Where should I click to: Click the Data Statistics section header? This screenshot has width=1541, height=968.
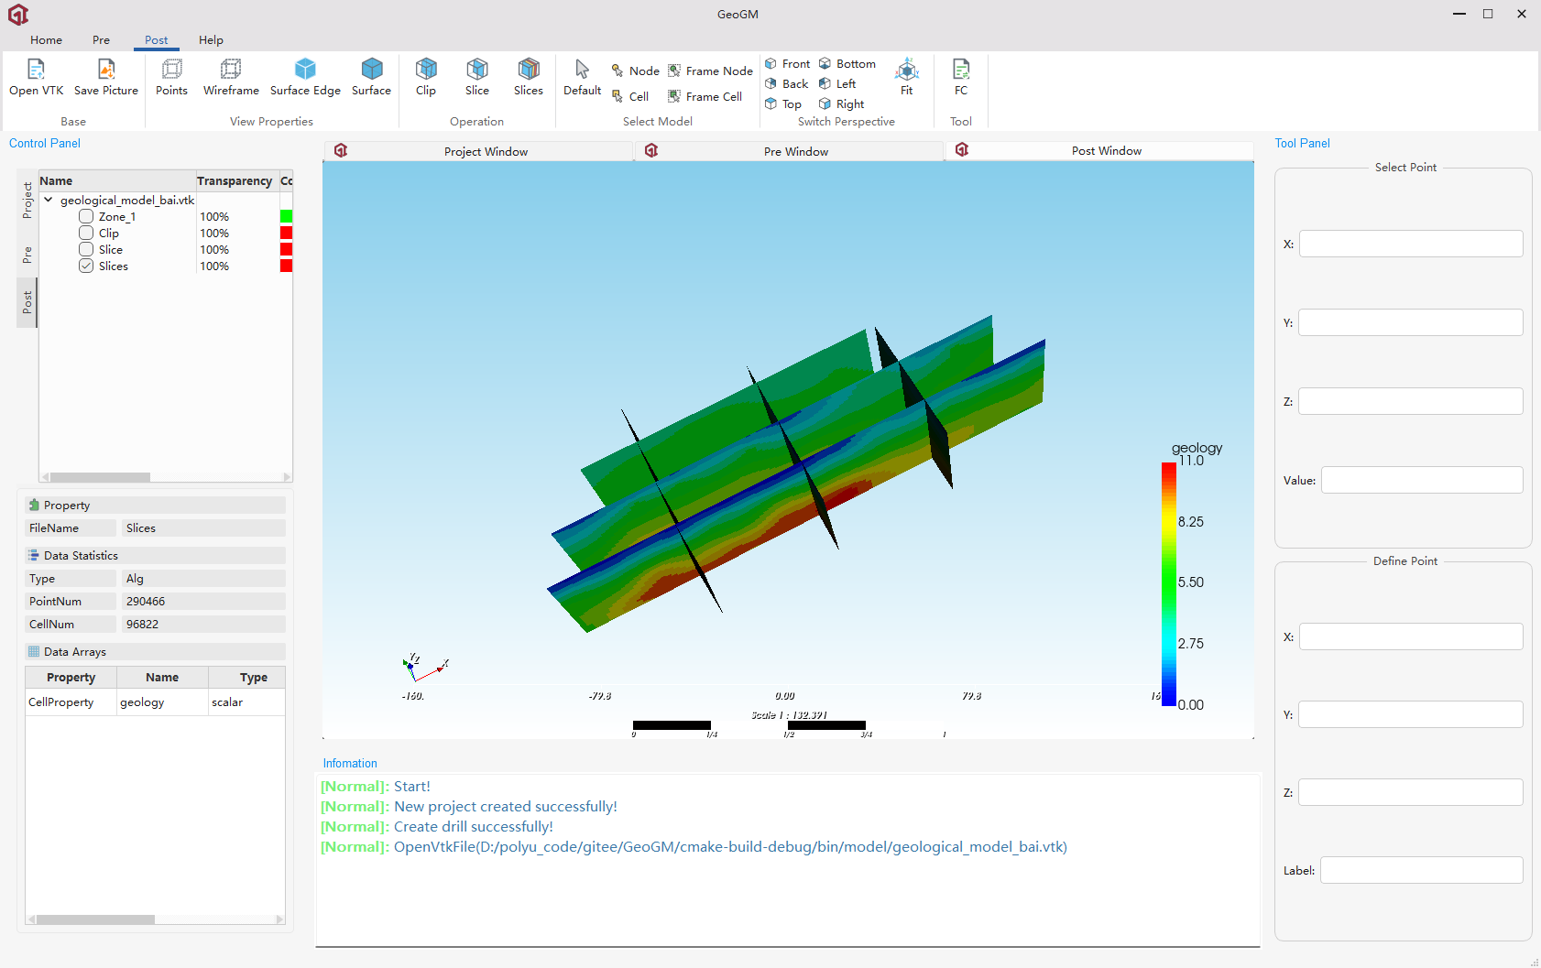click(x=81, y=556)
